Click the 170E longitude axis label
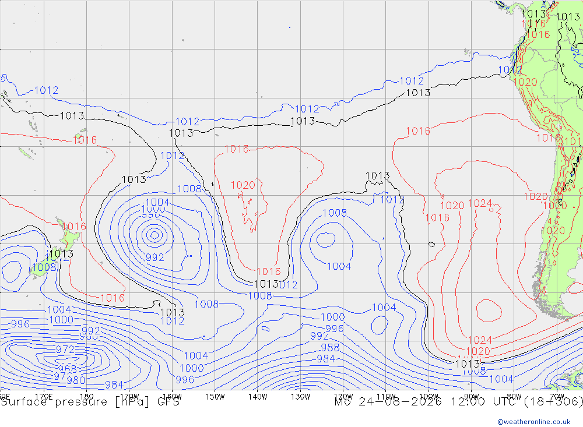 pyautogui.click(x=44, y=397)
